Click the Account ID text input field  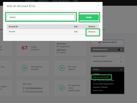click(x=41, y=17)
